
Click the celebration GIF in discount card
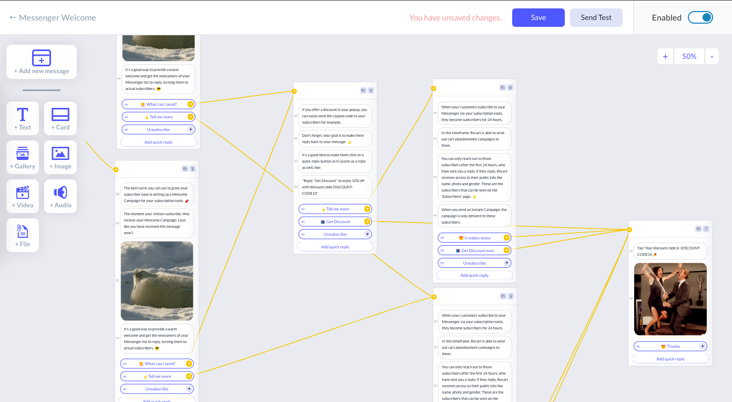pos(670,299)
